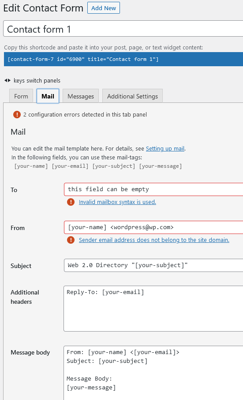243x400 pixels.
Task: Click the Contact form 1 title field
Action: point(123,29)
